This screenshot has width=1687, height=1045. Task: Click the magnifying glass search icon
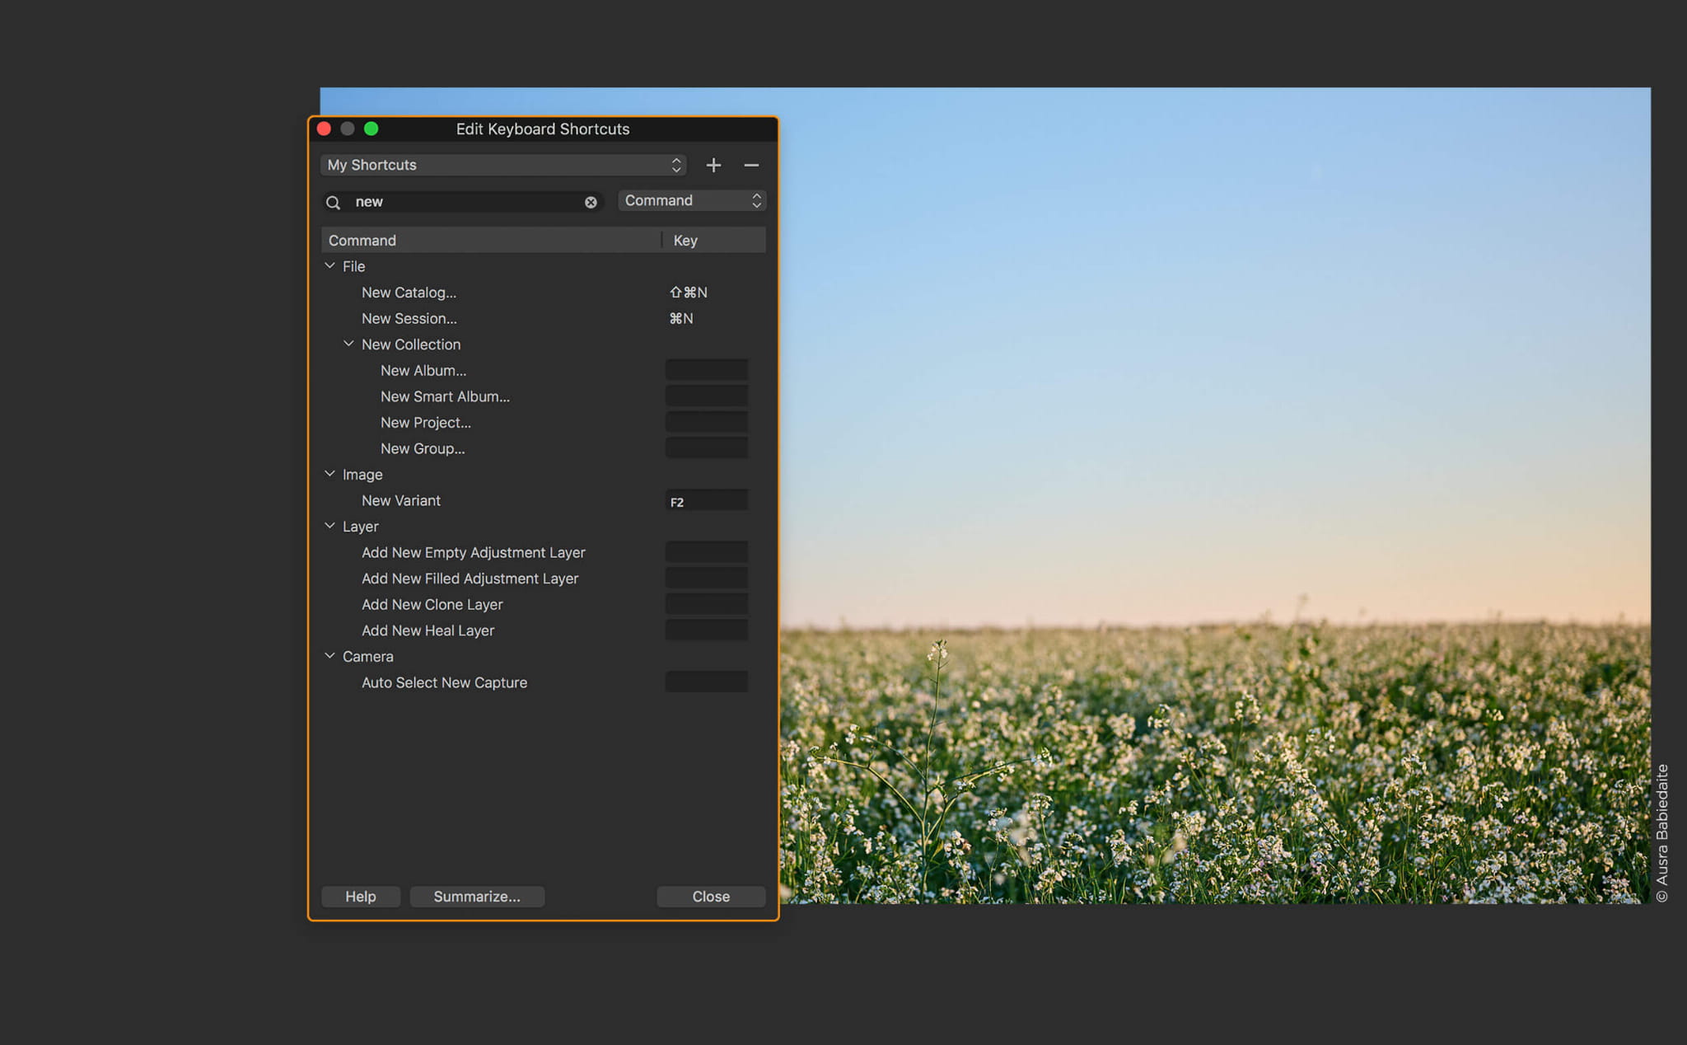(333, 202)
